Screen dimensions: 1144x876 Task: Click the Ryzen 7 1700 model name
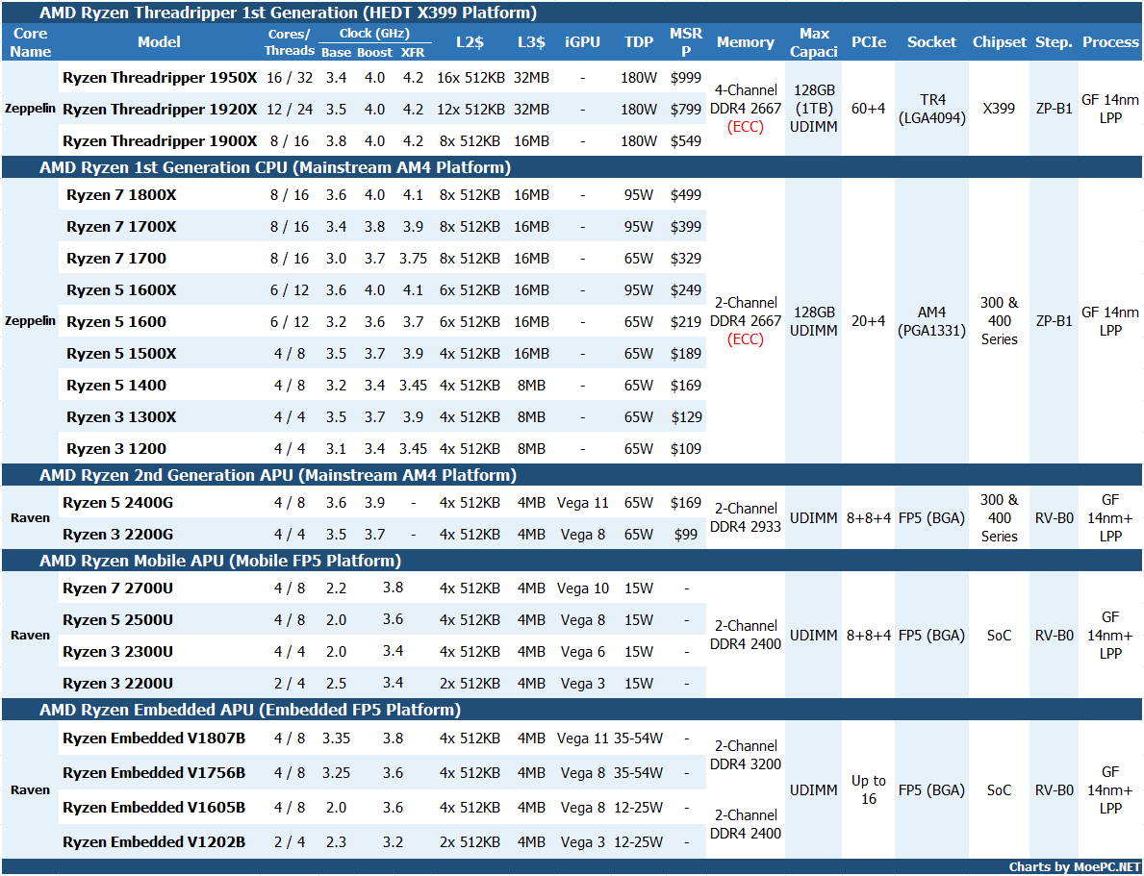[116, 259]
